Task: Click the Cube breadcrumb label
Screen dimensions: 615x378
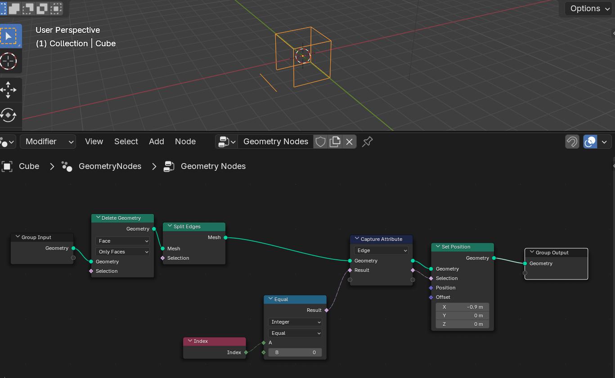Action: click(x=29, y=166)
